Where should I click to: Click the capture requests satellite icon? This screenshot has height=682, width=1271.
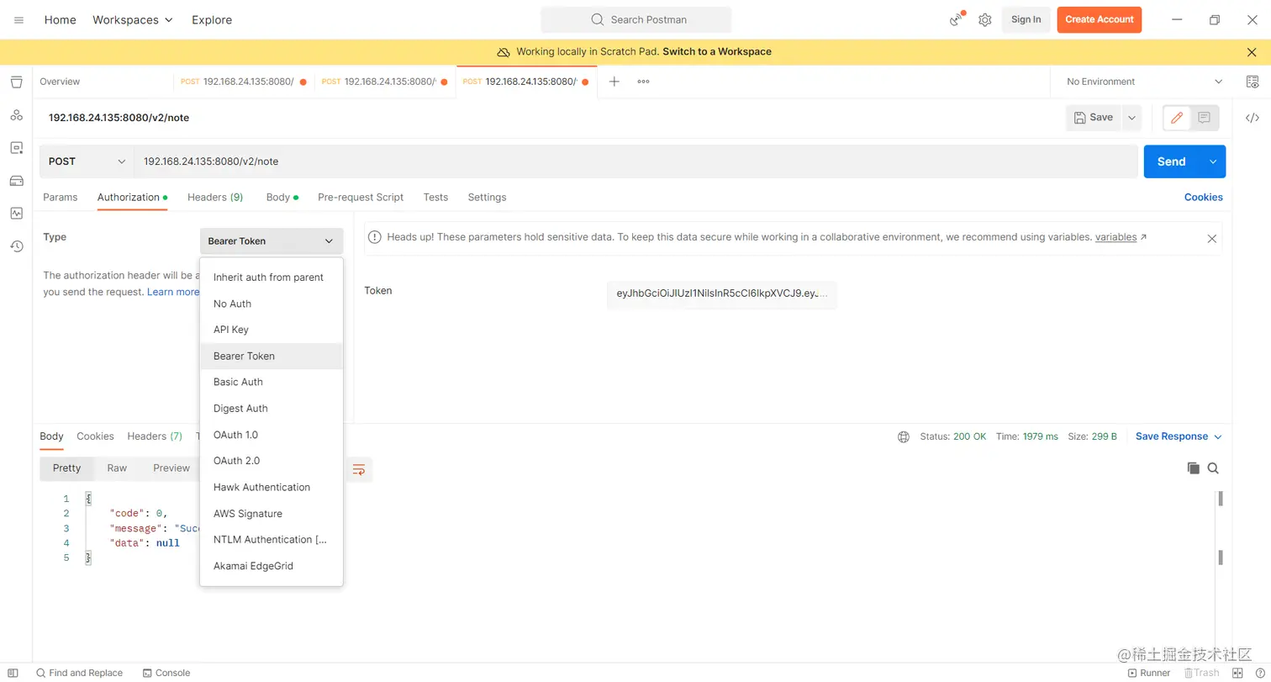(x=957, y=19)
